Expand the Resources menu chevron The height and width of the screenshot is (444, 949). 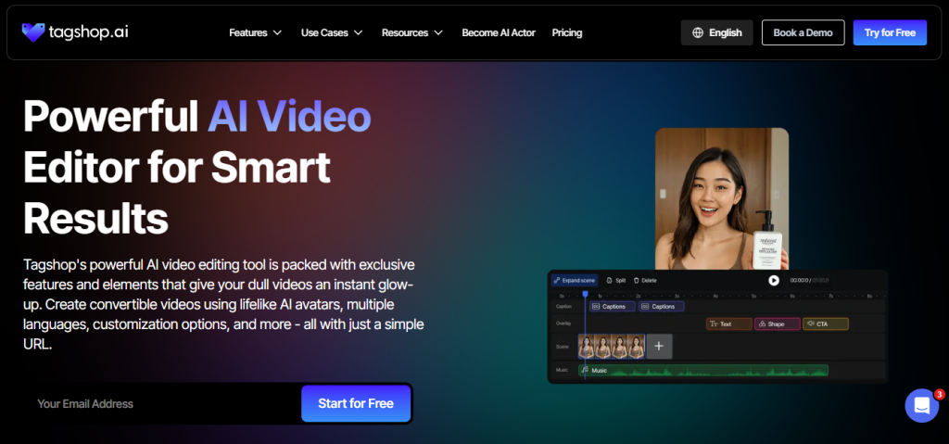(438, 33)
